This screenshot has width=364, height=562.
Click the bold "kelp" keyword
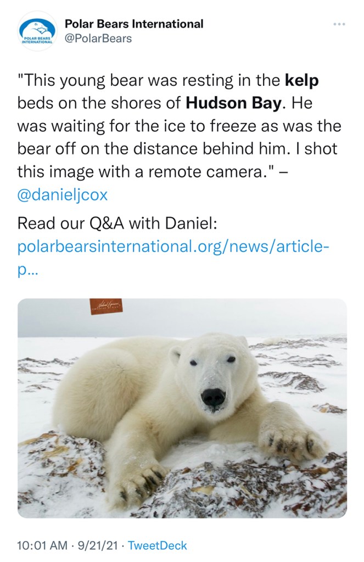tap(302, 81)
